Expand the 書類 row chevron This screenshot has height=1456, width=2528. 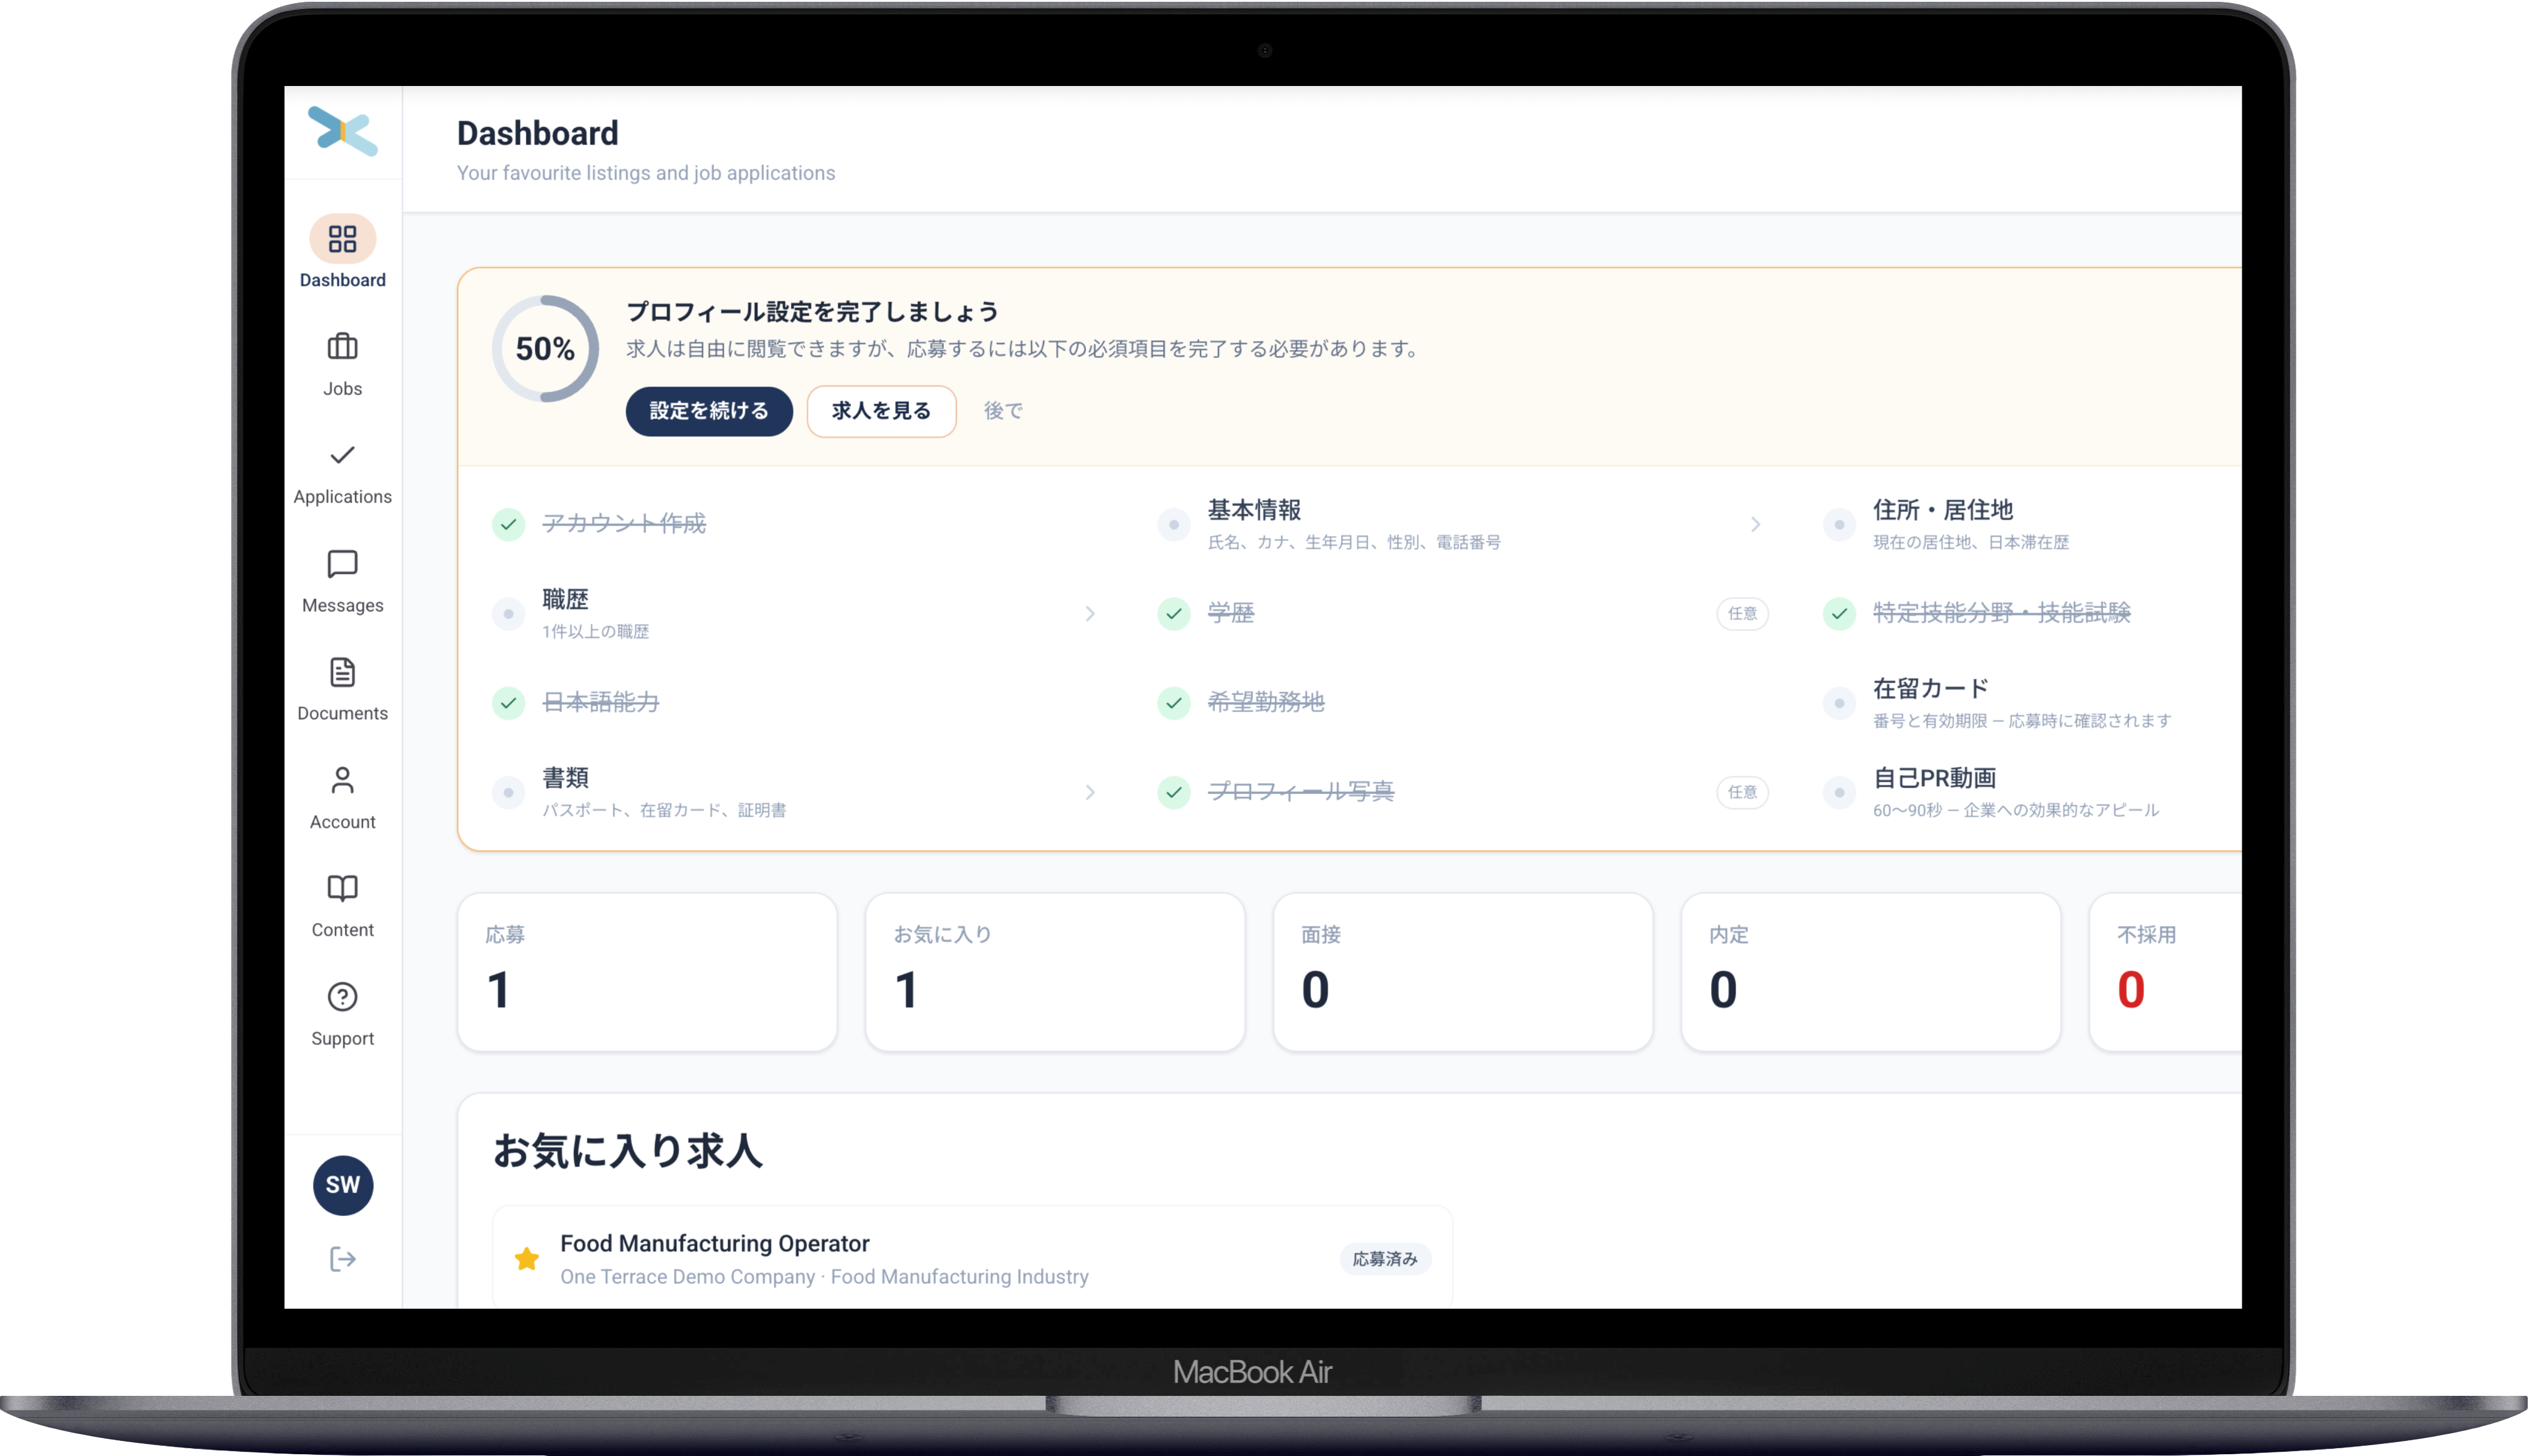click(x=1090, y=792)
